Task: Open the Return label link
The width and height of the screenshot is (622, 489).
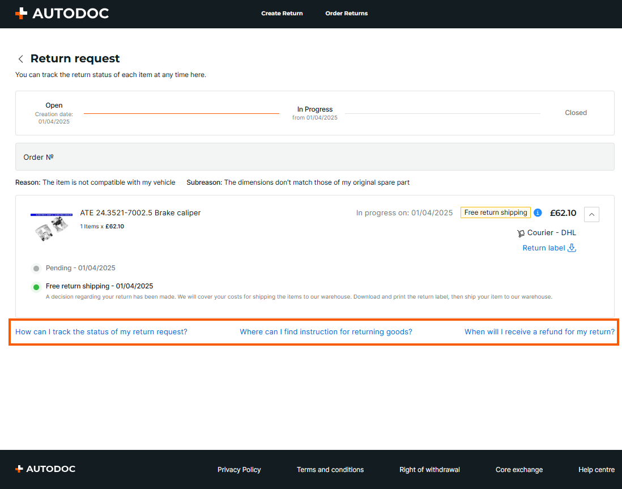Action: (x=543, y=248)
